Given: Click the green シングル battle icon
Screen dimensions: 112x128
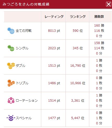Looking at the screenshot, I should click(x=11, y=48).
